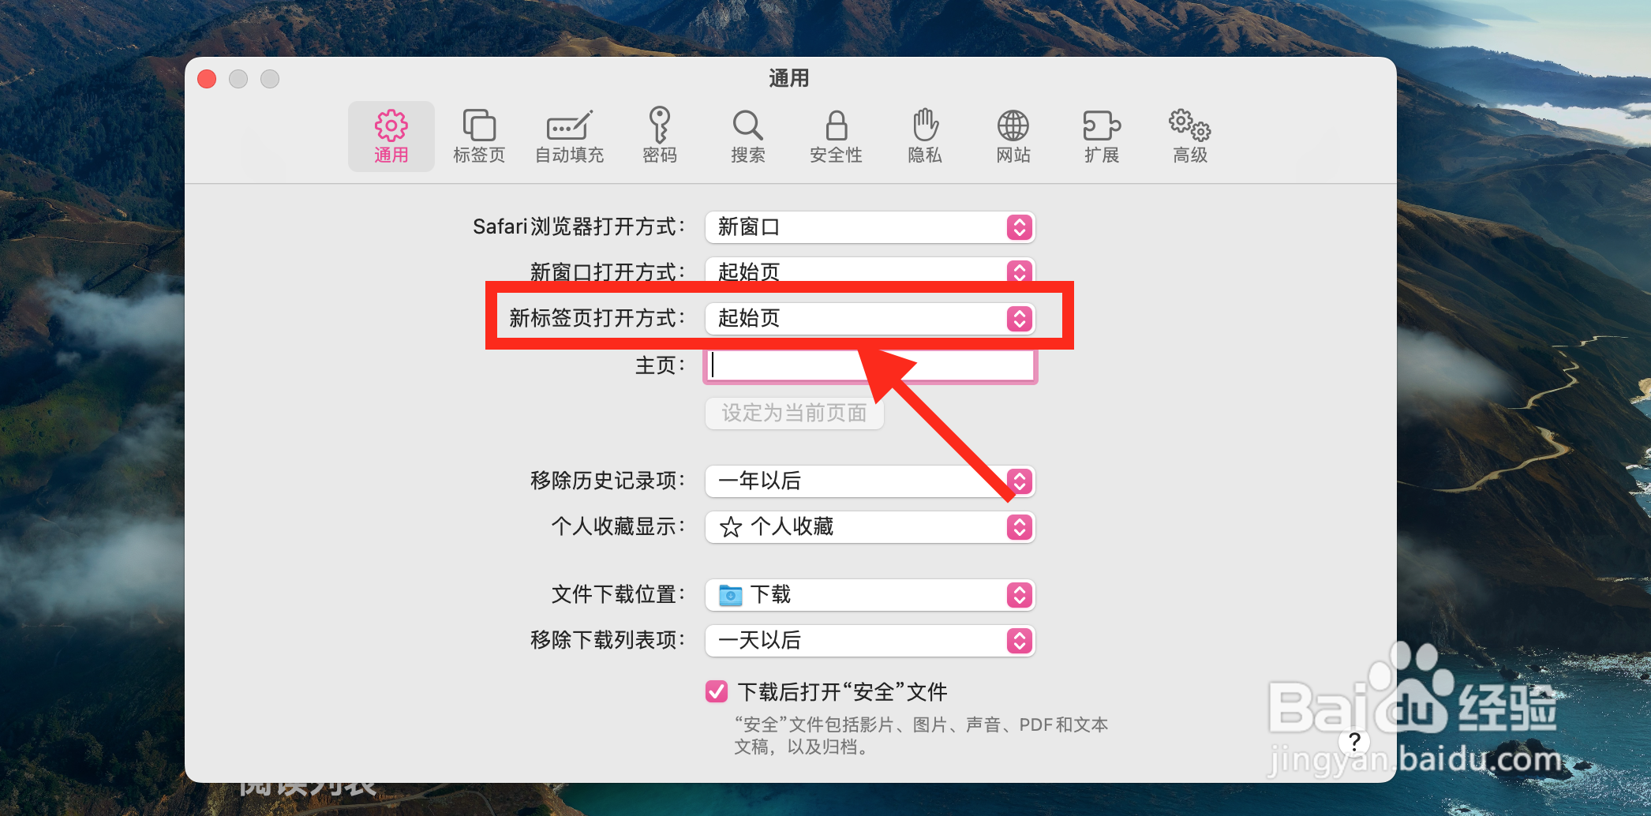Image resolution: width=1651 pixels, height=816 pixels.
Task: Expand the 移除历史记录项 dropdown
Action: [870, 481]
